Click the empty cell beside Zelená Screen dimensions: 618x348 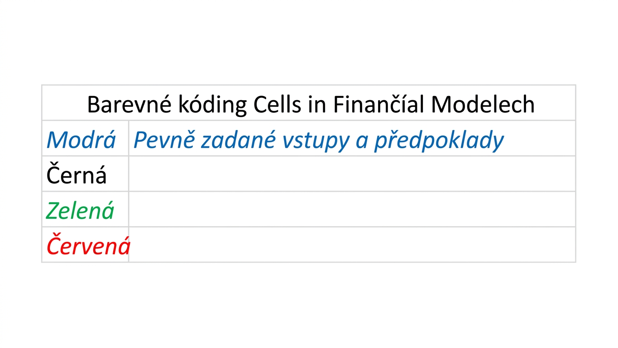352,209
